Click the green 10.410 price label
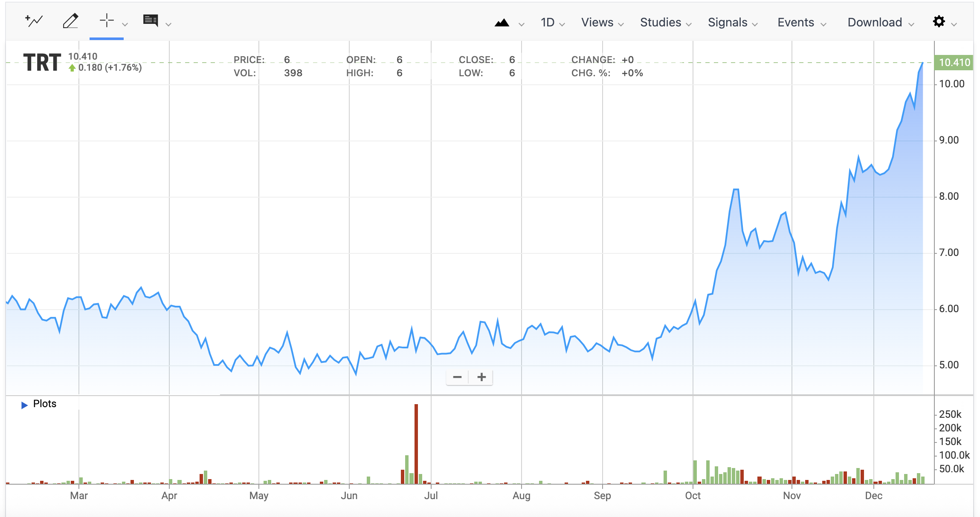 pyautogui.click(x=954, y=63)
